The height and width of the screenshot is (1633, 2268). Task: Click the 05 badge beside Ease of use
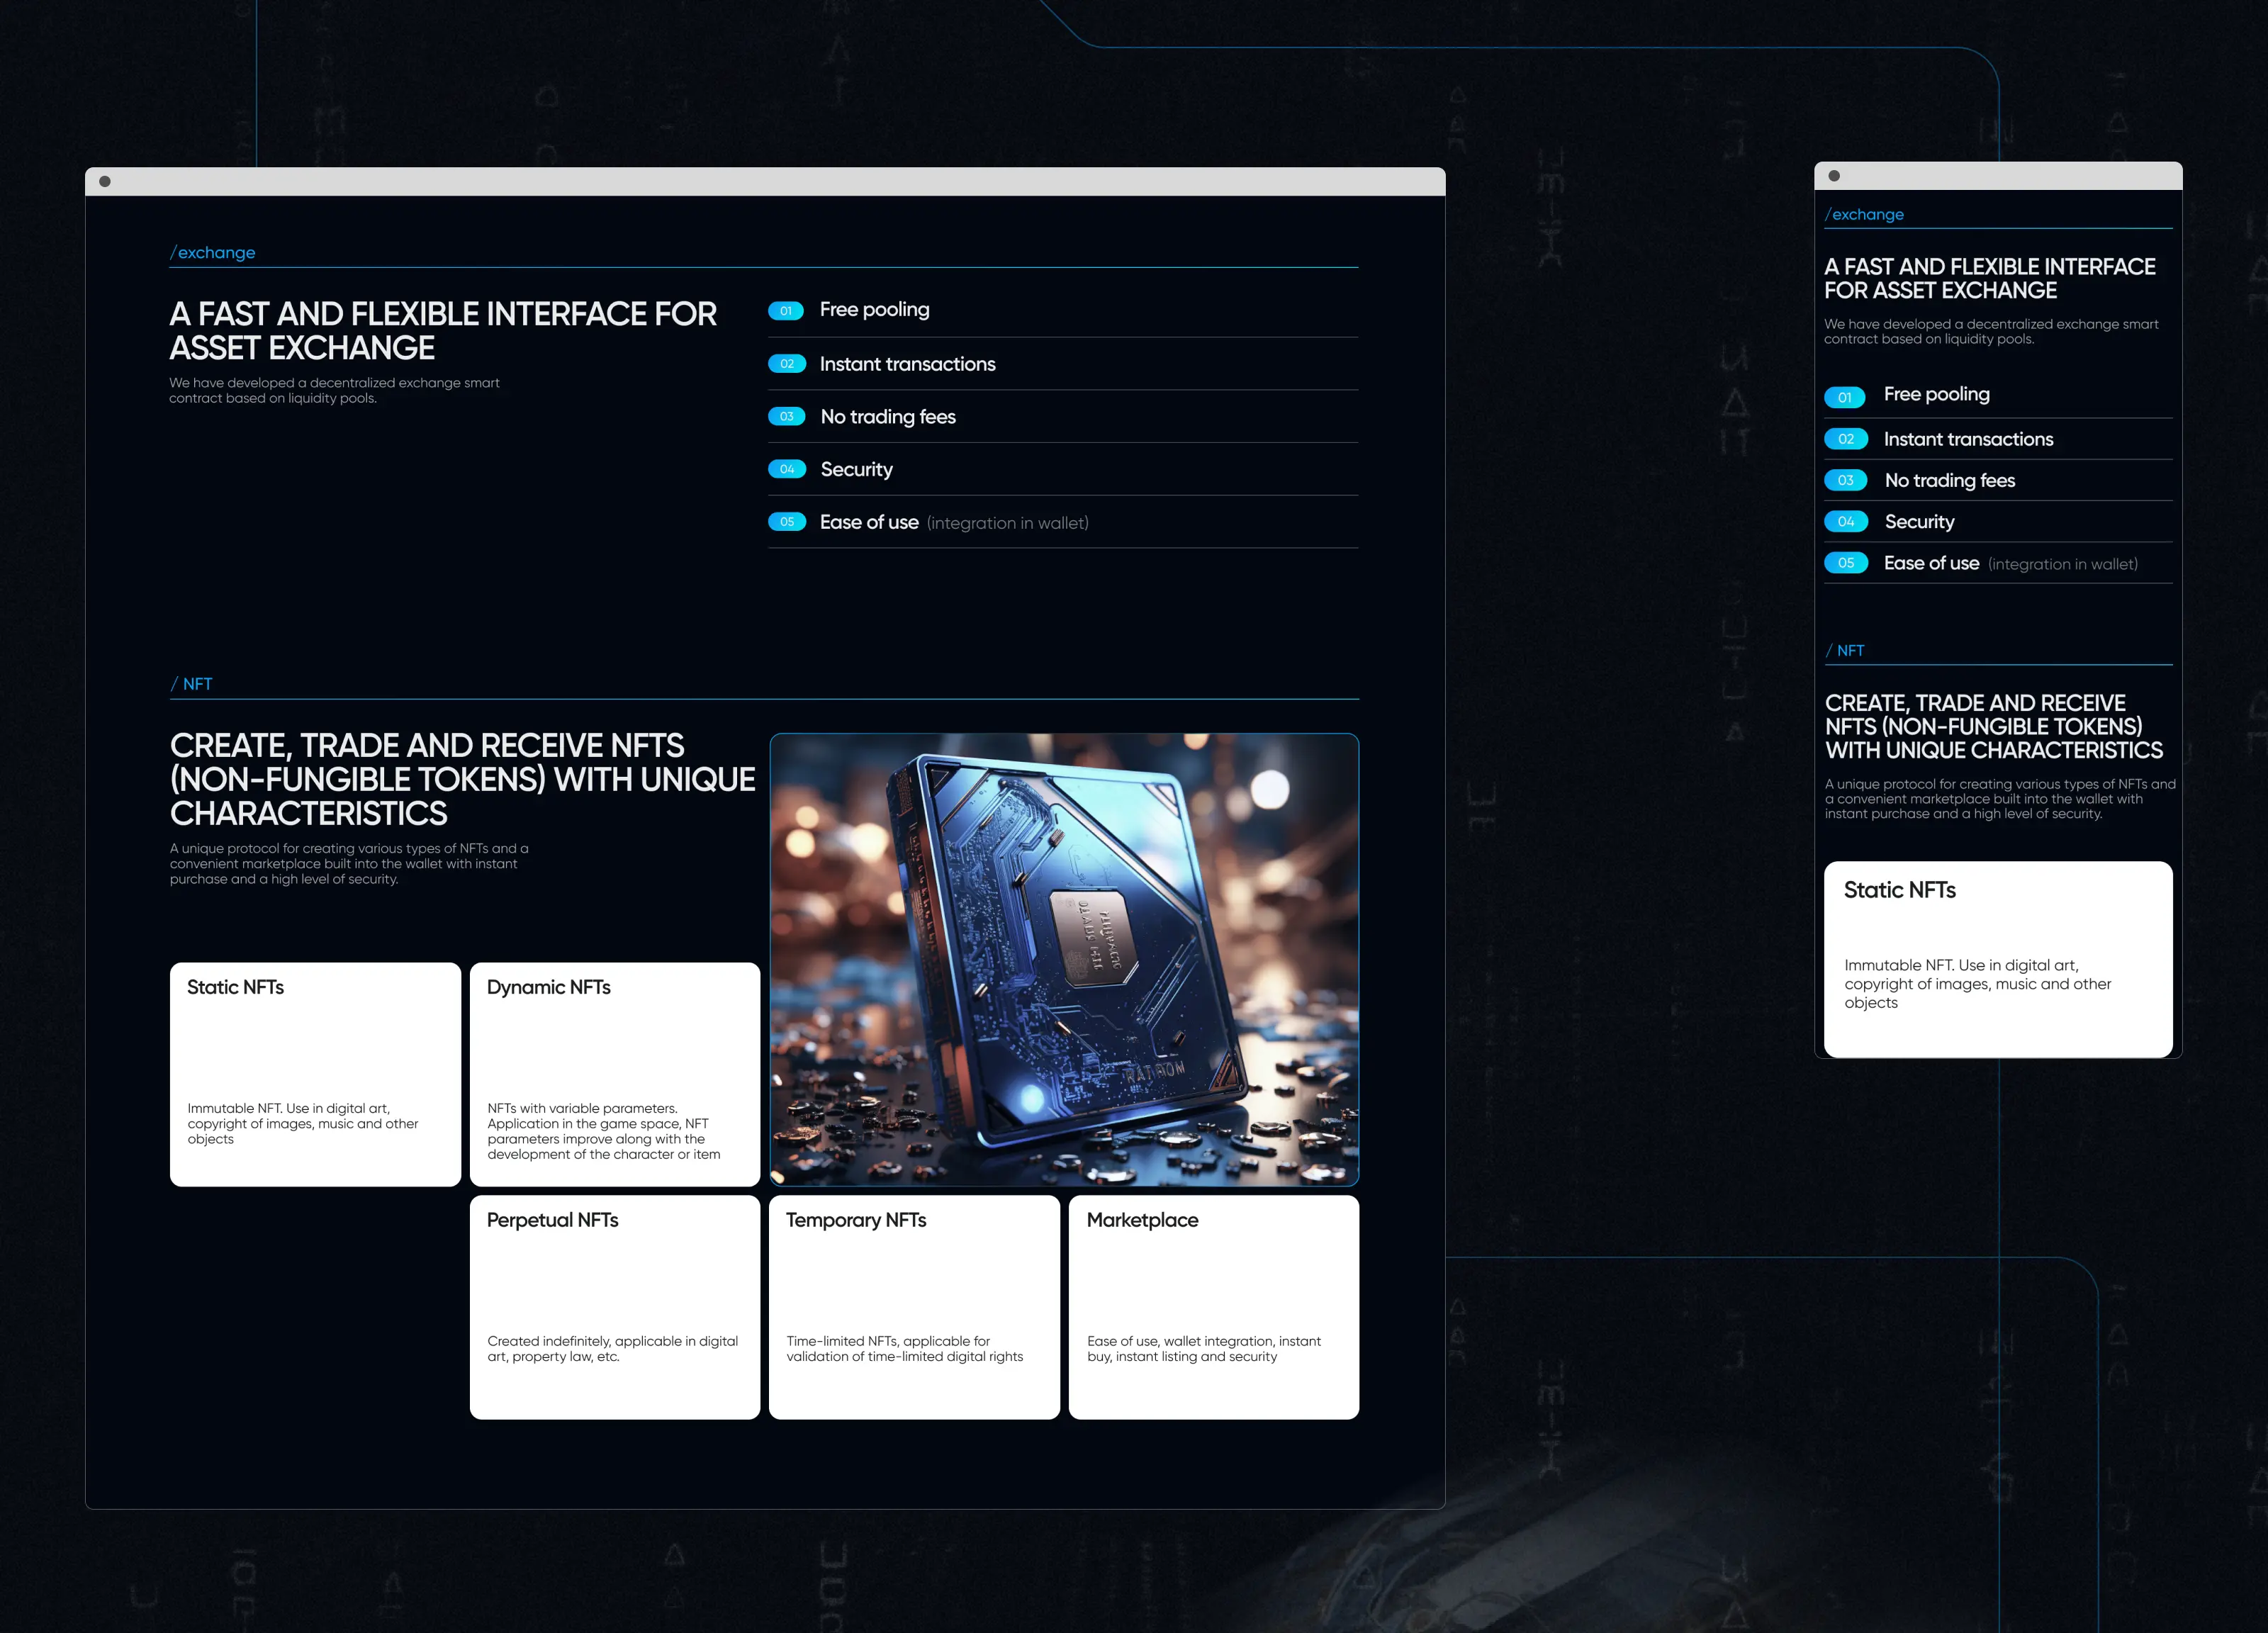(786, 522)
